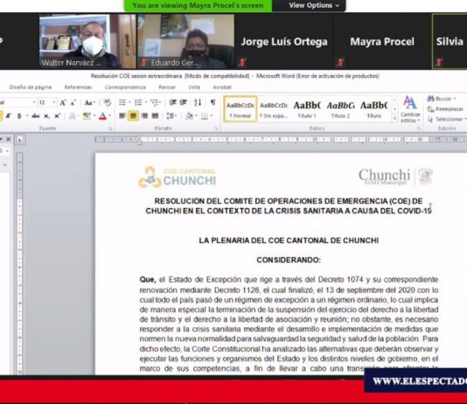467x404 pixels.
Task: Open the Estilos dialog launcher
Action: pyautogui.click(x=418, y=129)
